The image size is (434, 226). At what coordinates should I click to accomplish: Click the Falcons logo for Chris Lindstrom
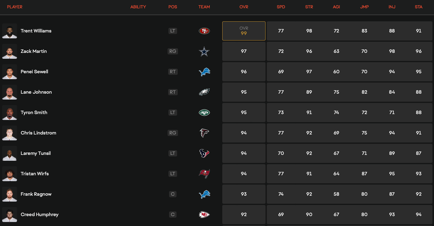(x=204, y=133)
